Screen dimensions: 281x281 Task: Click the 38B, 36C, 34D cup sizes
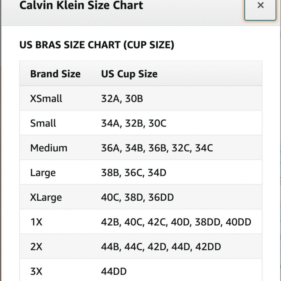(134, 173)
